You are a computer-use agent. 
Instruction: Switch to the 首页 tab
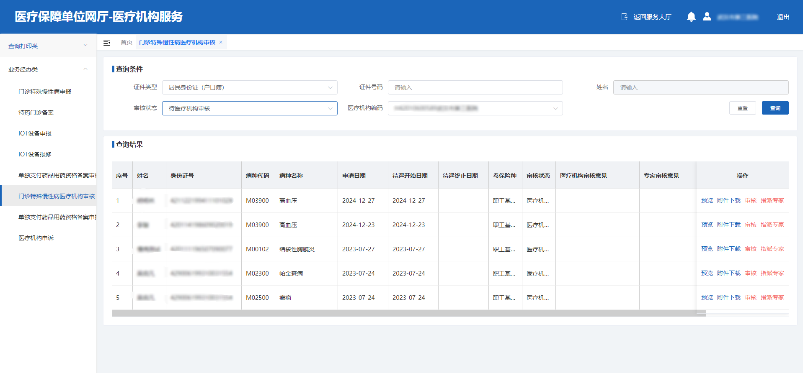(127, 42)
